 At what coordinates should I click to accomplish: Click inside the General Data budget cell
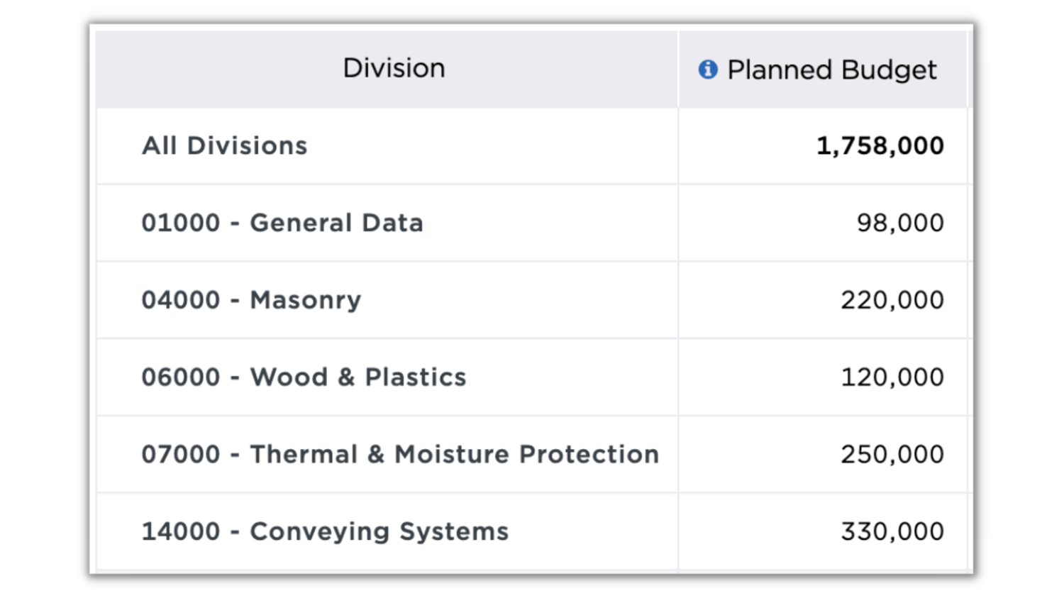click(x=823, y=223)
